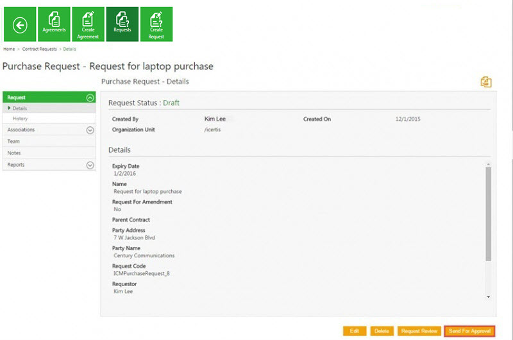Expand the Reports section
Image resolution: width=513 pixels, height=340 pixels.
(90, 166)
